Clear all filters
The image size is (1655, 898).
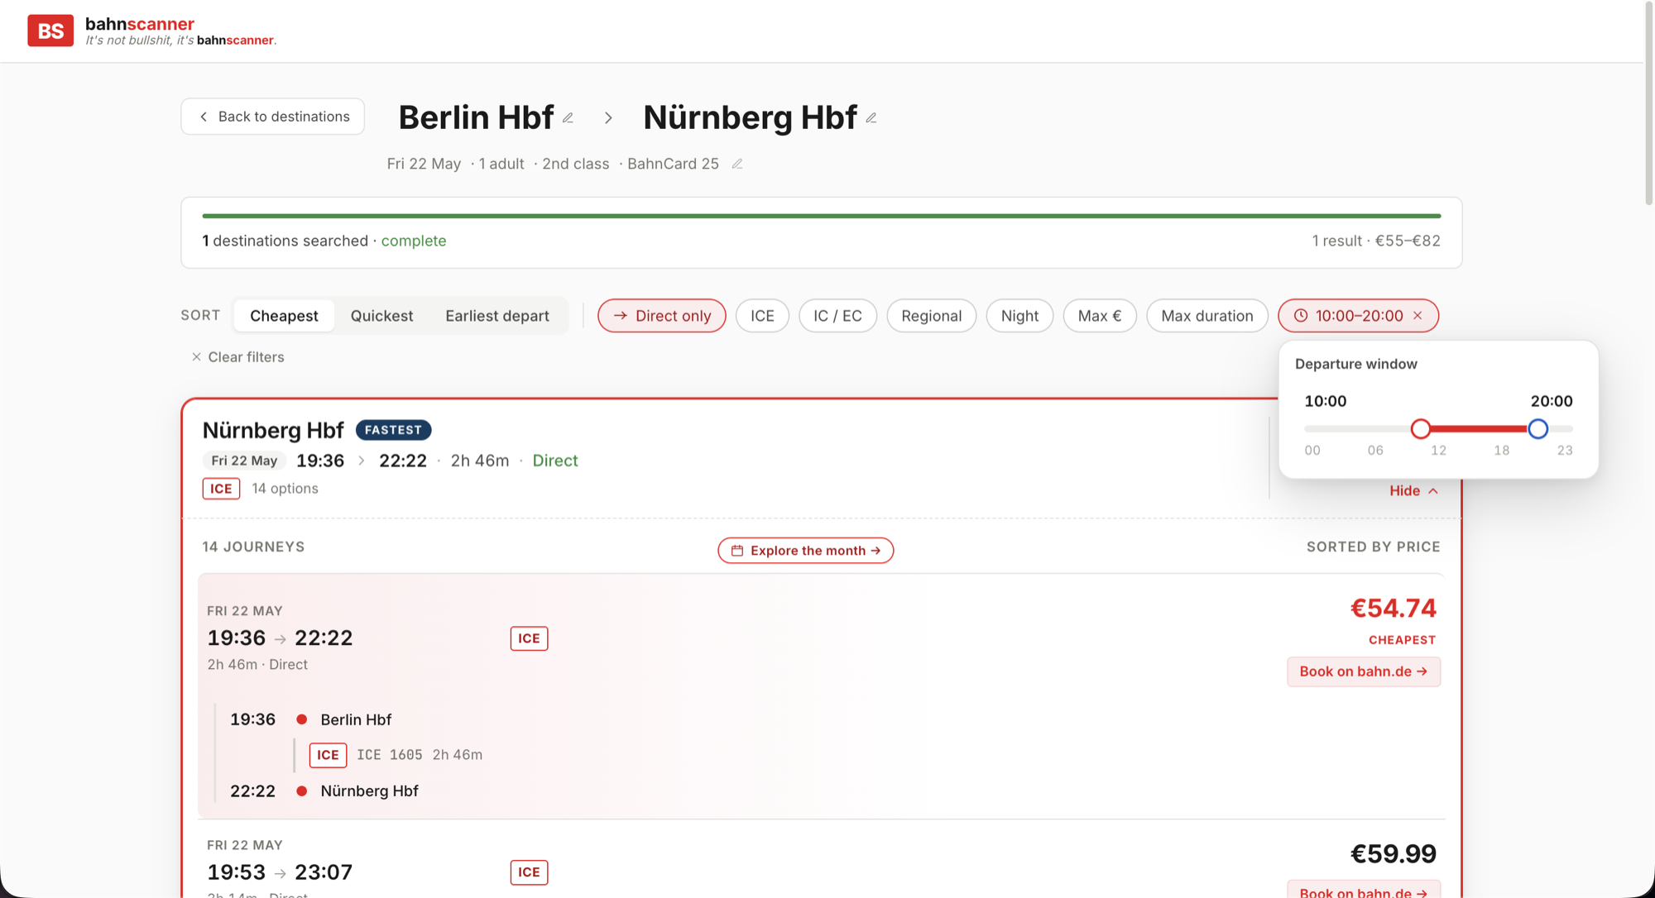tap(237, 357)
